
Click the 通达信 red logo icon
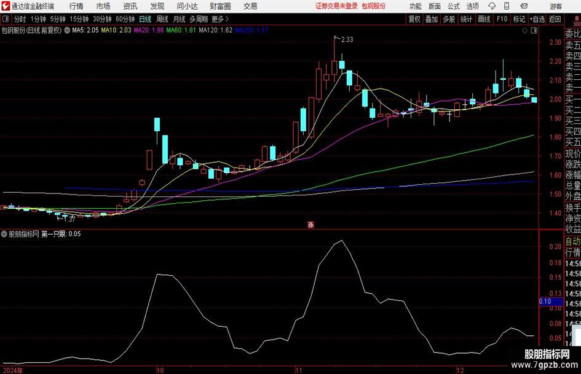pyautogui.click(x=6, y=6)
